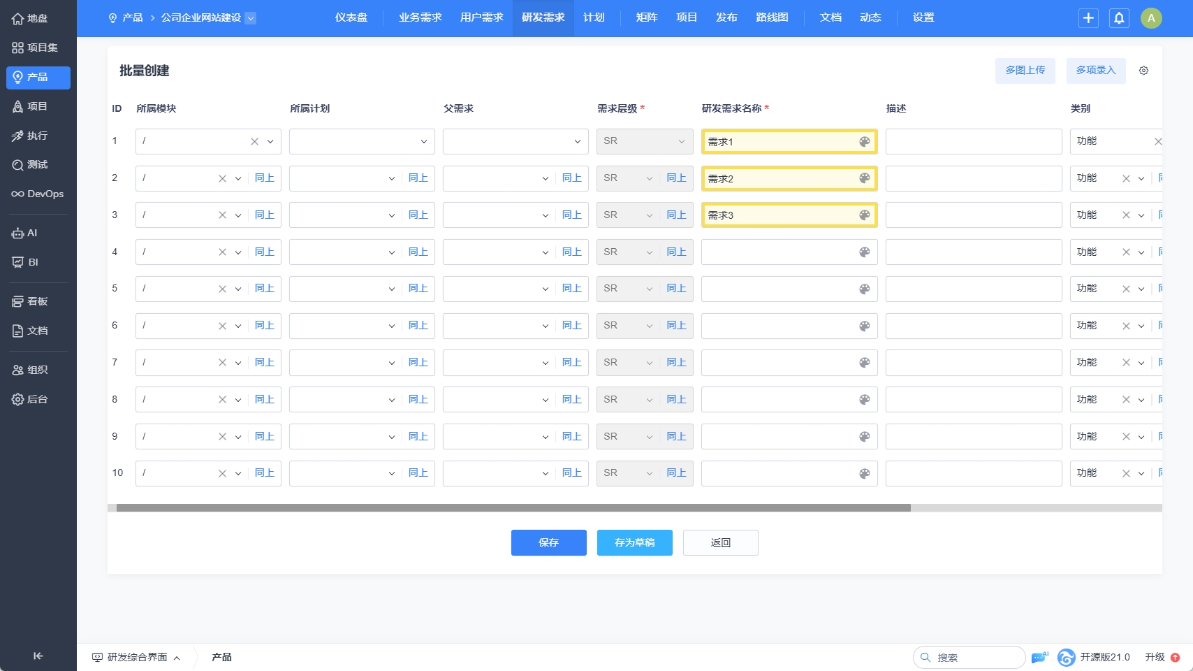This screenshot has height=671, width=1193.
Task: Open color palette for 需求3
Action: click(x=864, y=215)
